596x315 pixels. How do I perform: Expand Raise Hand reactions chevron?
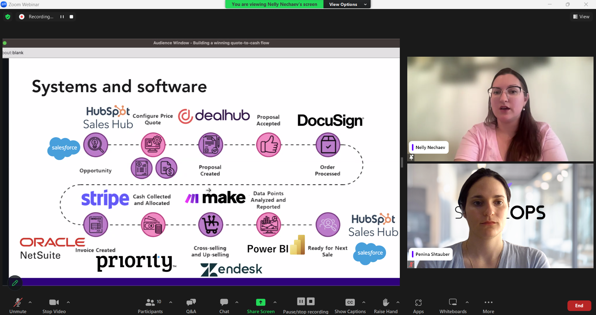click(x=398, y=302)
